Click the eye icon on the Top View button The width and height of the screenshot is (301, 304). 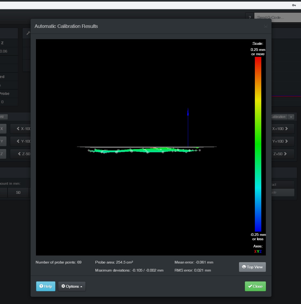tap(244, 267)
